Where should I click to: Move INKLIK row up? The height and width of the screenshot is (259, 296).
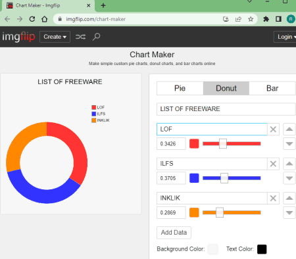point(289,198)
